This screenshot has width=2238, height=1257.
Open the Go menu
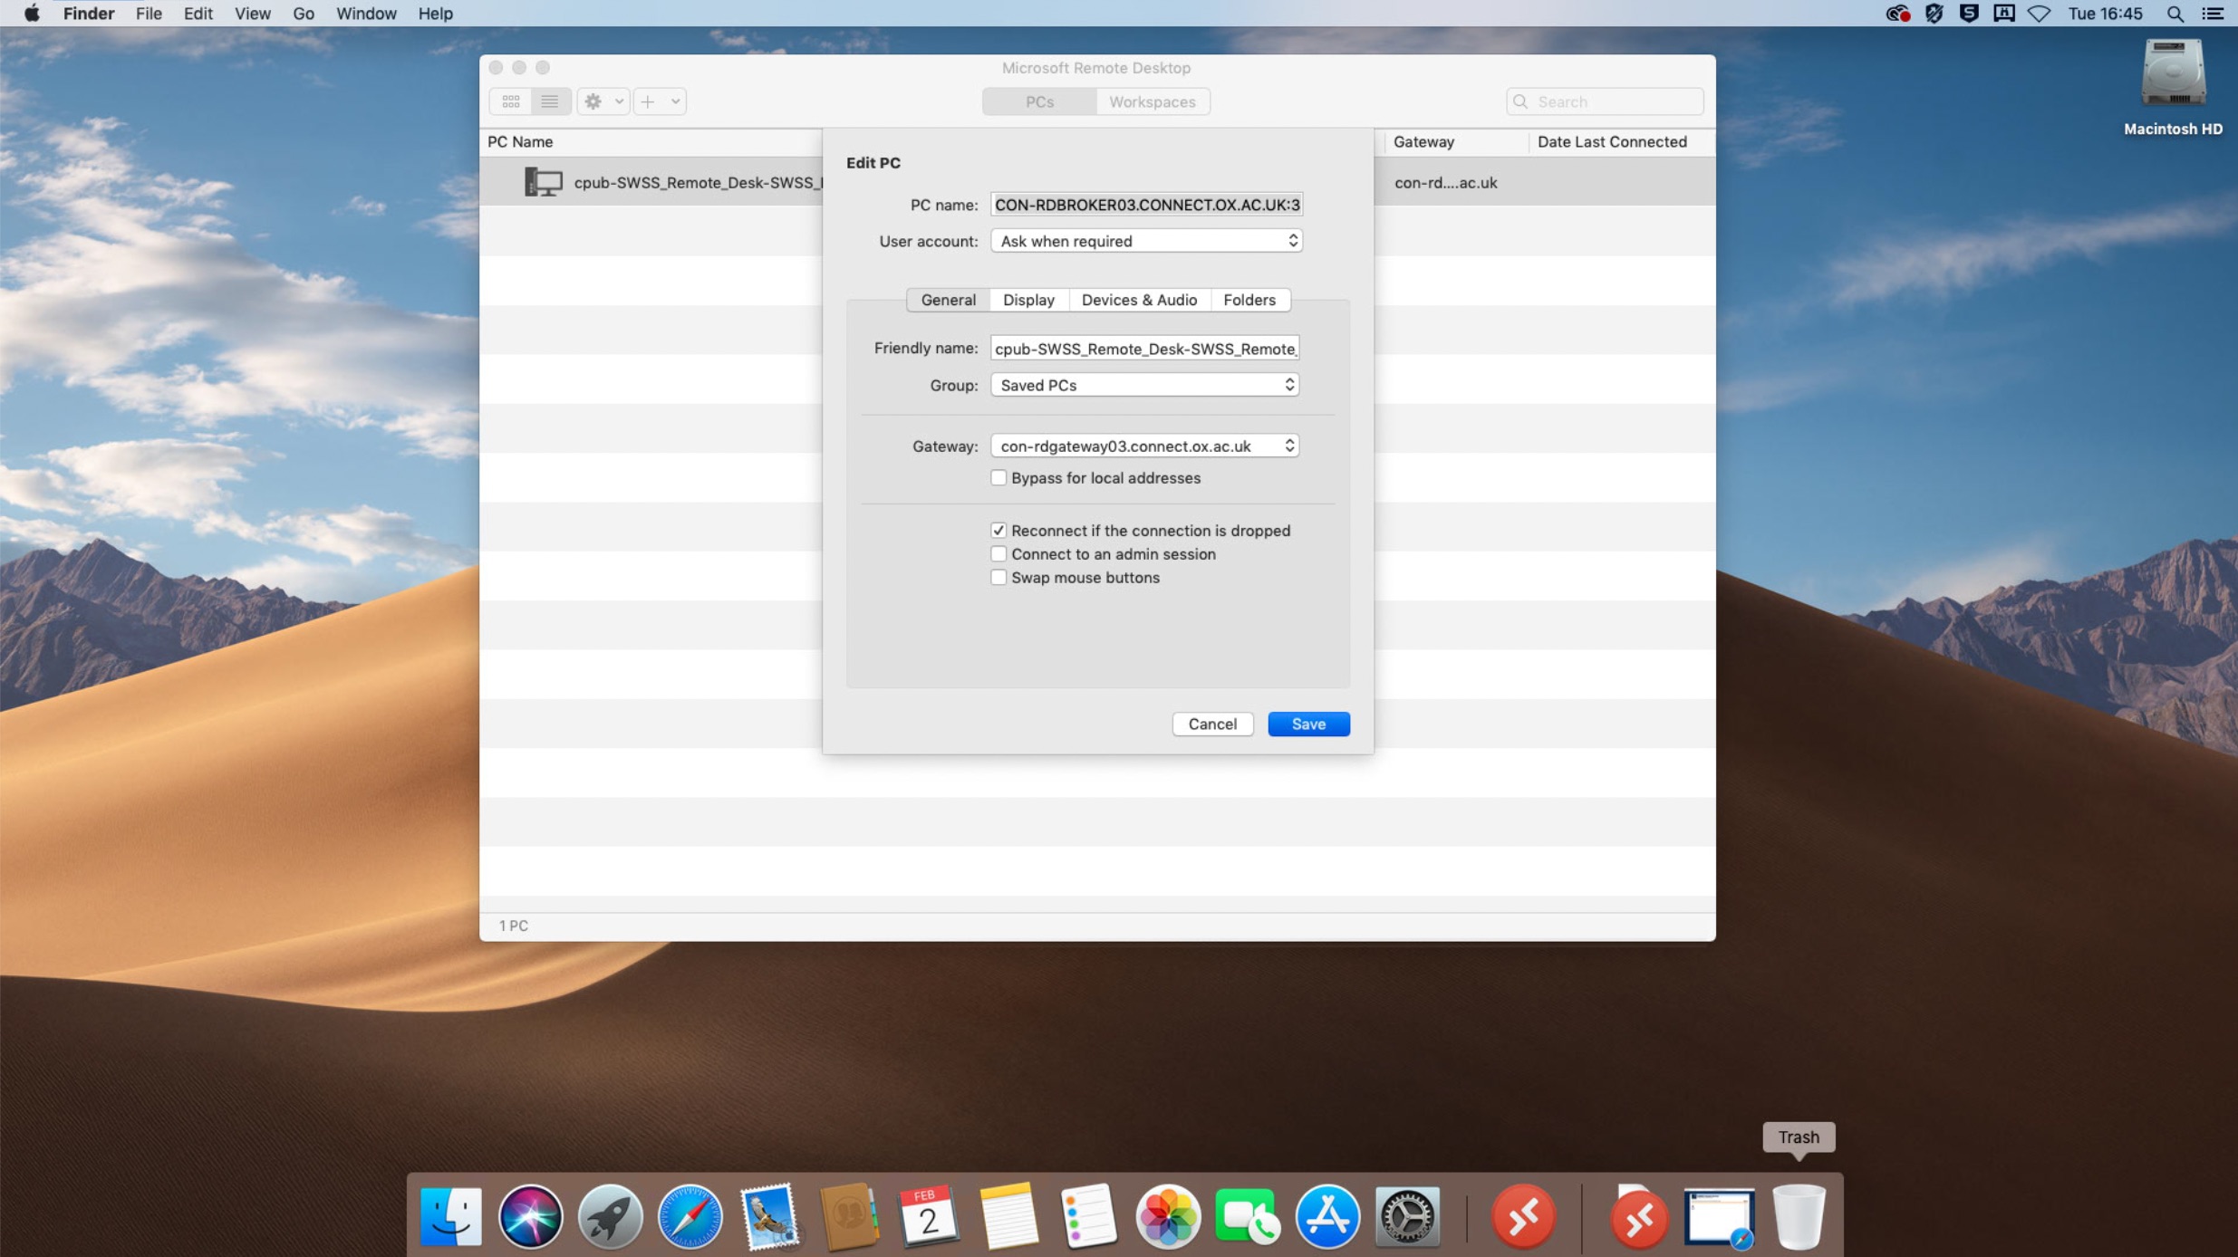pyautogui.click(x=304, y=14)
